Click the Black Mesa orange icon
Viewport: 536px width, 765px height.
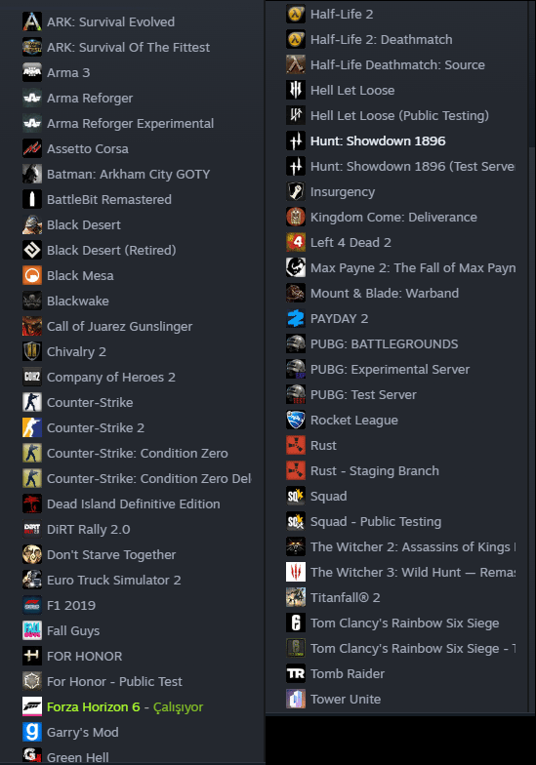31,275
